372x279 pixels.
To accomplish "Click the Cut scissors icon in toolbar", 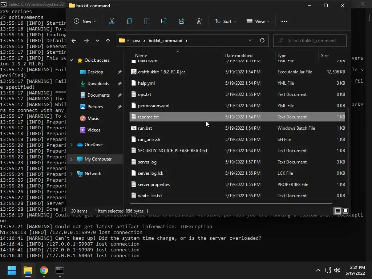I will click(x=112, y=21).
